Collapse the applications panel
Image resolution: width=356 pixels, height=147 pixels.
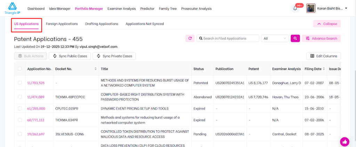pyautogui.click(x=327, y=24)
